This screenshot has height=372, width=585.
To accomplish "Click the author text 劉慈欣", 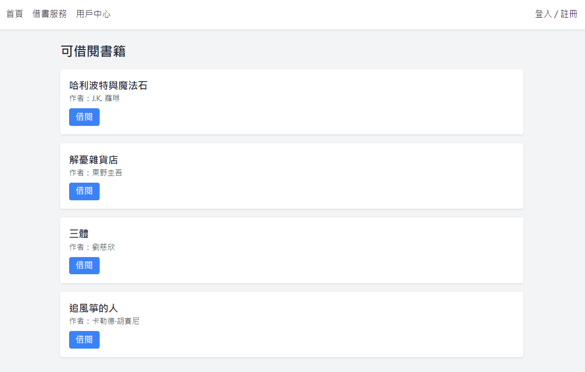I will coord(92,247).
